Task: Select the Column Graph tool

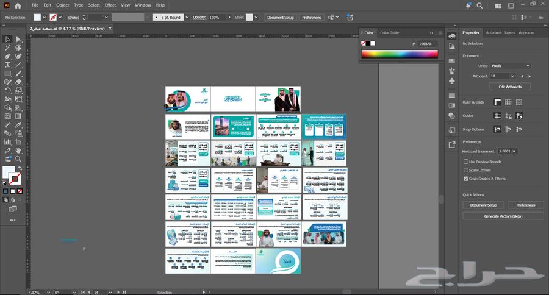Action: tap(7, 142)
